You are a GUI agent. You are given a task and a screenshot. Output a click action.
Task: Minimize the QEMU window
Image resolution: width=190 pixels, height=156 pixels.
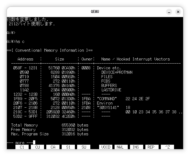click(x=169, y=12)
